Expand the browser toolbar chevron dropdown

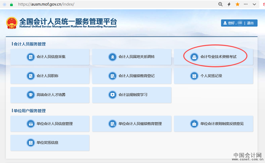254,5
